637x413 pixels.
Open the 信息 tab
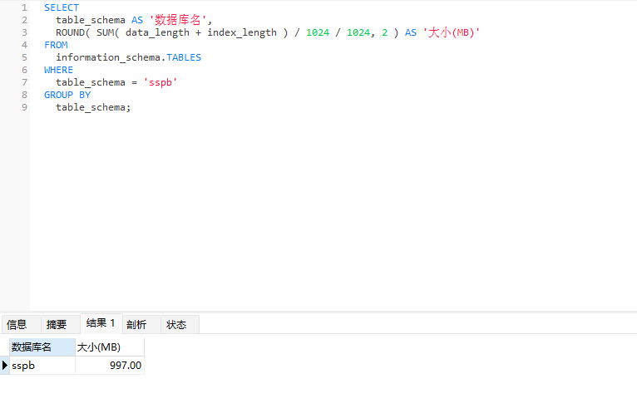click(x=21, y=324)
